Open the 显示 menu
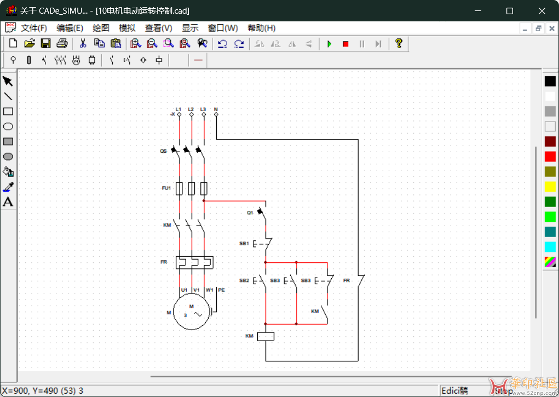The width and height of the screenshot is (559, 397). pos(190,28)
